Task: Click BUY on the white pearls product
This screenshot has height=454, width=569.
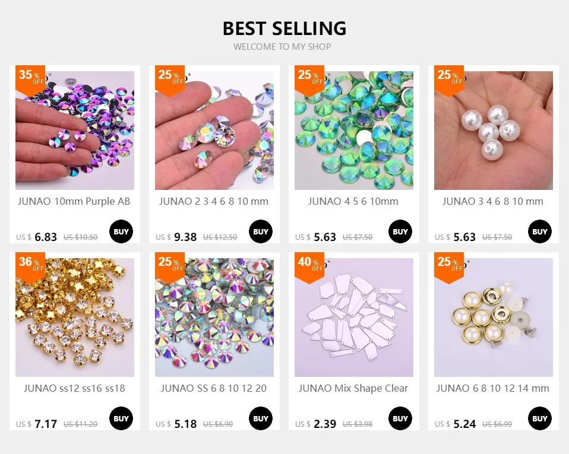Action: click(540, 231)
